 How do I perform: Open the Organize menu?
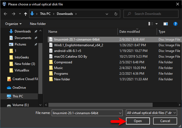pyautogui.click(x=13, y=24)
